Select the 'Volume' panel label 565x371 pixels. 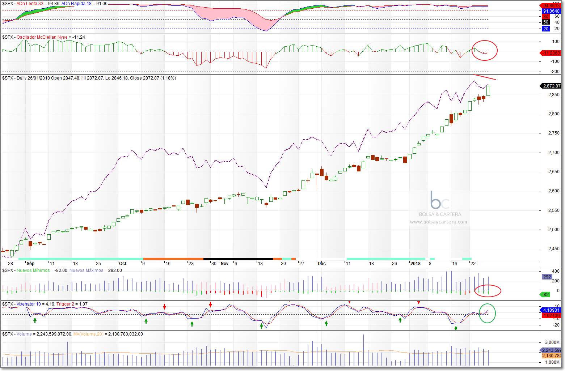(24, 334)
